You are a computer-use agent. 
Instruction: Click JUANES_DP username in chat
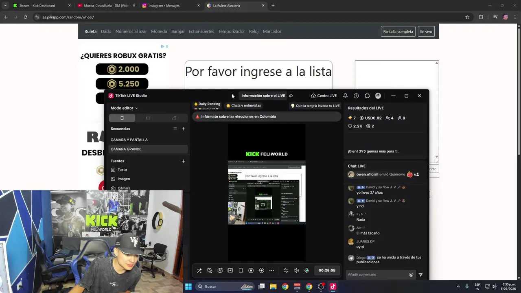[366, 241]
